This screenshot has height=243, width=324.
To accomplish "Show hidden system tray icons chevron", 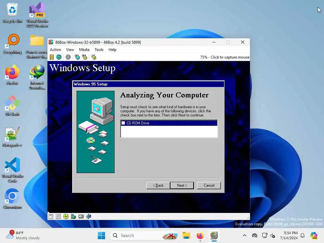I will 245,235.
